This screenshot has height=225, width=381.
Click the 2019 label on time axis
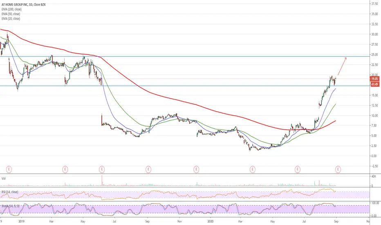(x=22, y=222)
